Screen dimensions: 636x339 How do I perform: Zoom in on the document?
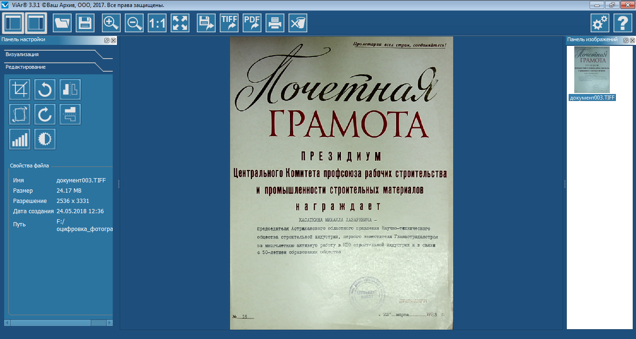[111, 23]
